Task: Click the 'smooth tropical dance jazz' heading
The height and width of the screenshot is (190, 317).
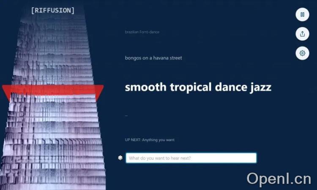Action: click(x=198, y=87)
